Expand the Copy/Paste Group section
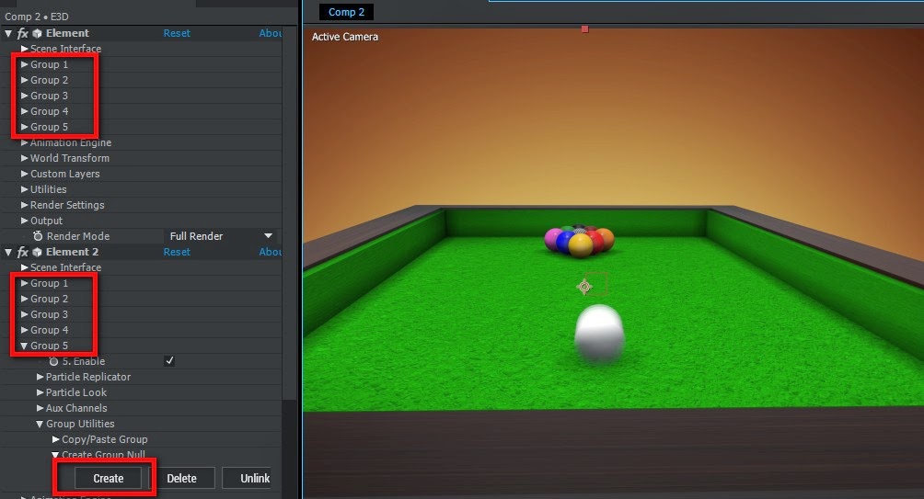The height and width of the screenshot is (499, 924). pyautogui.click(x=56, y=439)
